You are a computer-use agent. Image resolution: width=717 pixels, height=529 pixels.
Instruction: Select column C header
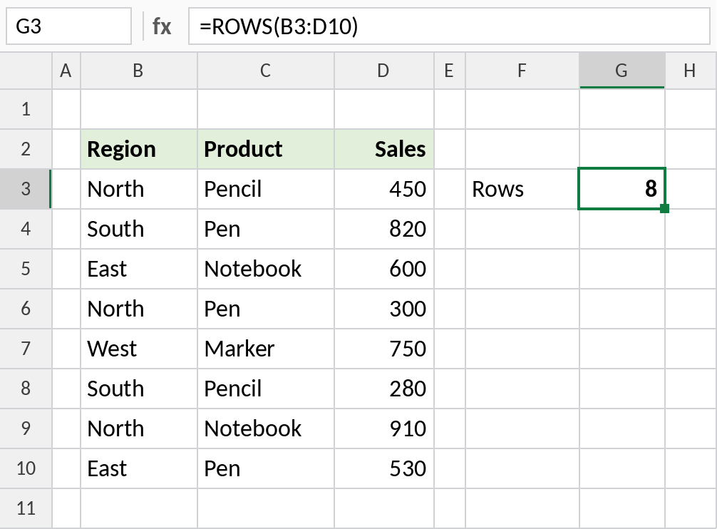coord(266,71)
